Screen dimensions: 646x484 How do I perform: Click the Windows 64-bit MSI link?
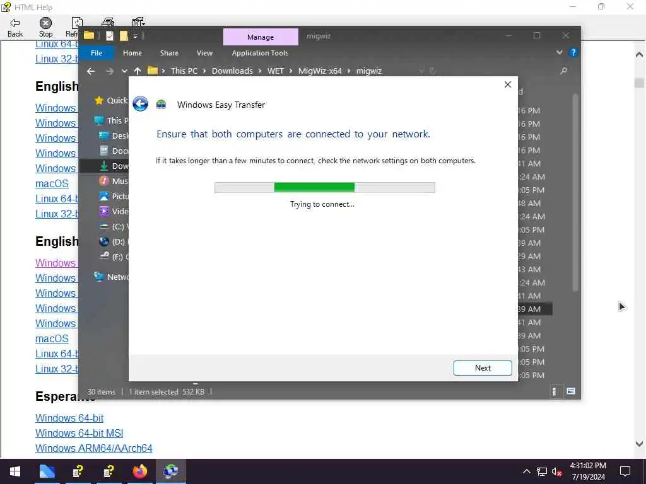pos(79,434)
